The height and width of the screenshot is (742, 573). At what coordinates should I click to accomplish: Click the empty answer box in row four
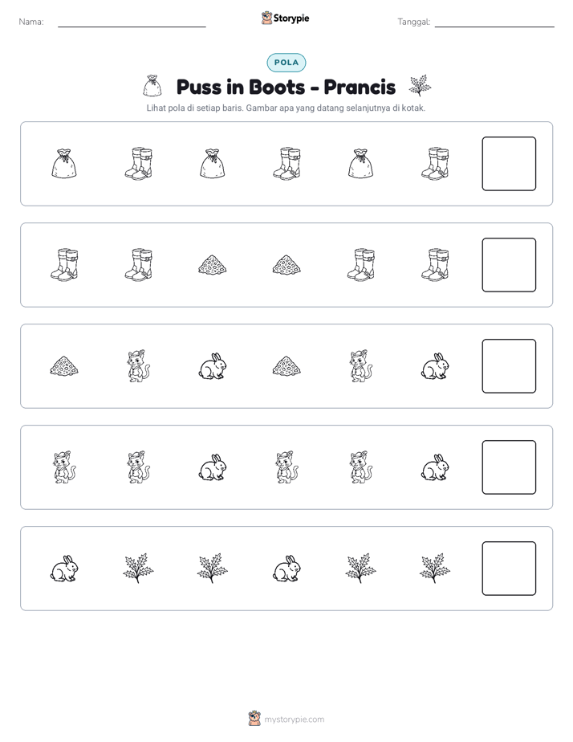(509, 467)
